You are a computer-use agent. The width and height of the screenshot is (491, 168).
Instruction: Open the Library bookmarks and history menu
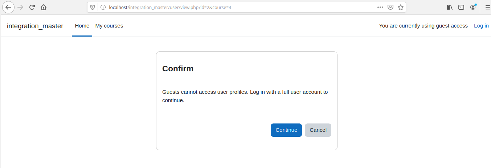coord(450,7)
